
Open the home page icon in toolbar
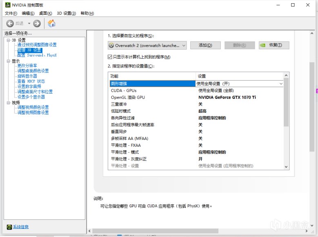(51, 23)
